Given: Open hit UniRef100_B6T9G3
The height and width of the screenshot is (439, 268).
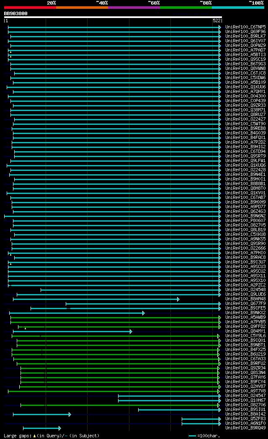Looking at the screenshot, I should [x=245, y=64].
